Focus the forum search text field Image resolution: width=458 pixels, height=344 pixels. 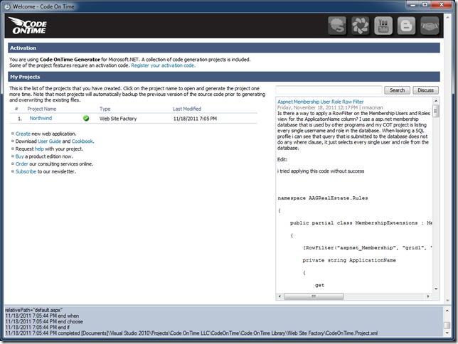[329, 90]
